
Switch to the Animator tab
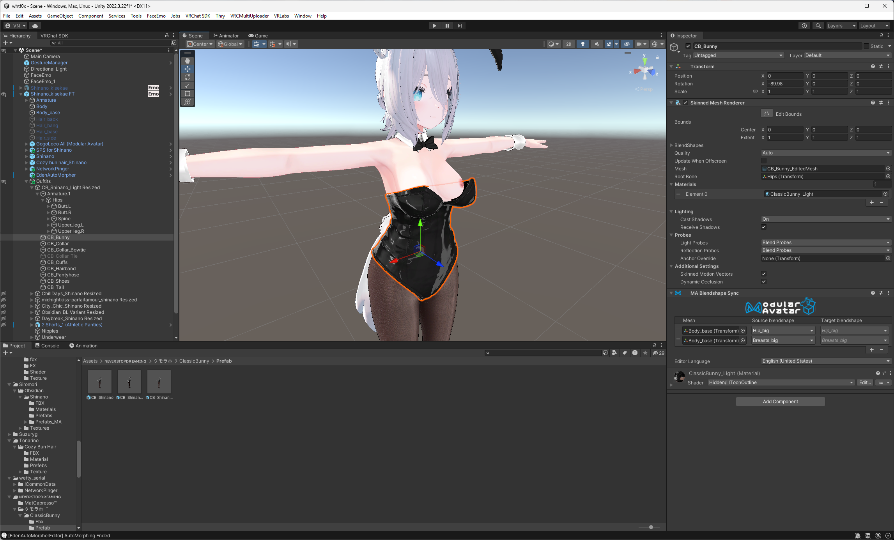(x=226, y=35)
